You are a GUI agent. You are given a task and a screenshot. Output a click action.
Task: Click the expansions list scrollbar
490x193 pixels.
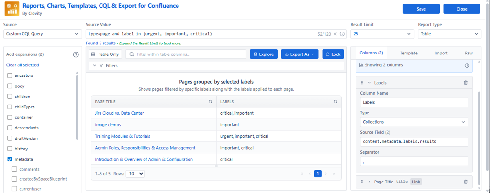[77, 107]
